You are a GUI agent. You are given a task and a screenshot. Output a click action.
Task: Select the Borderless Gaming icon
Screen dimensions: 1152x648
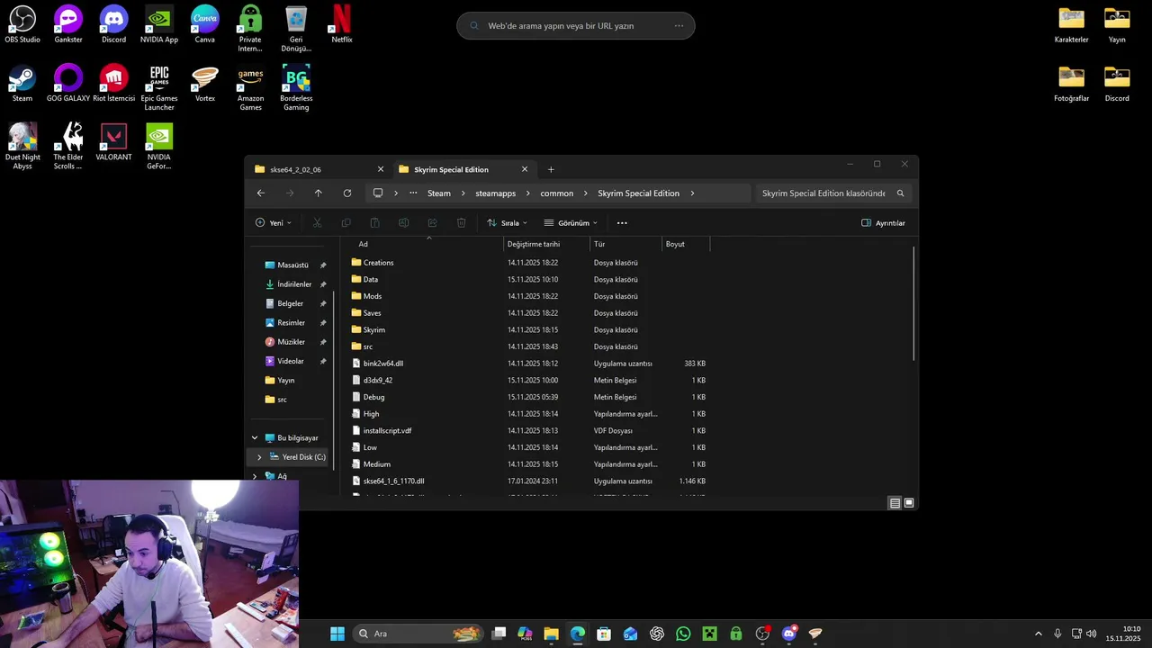click(296, 87)
